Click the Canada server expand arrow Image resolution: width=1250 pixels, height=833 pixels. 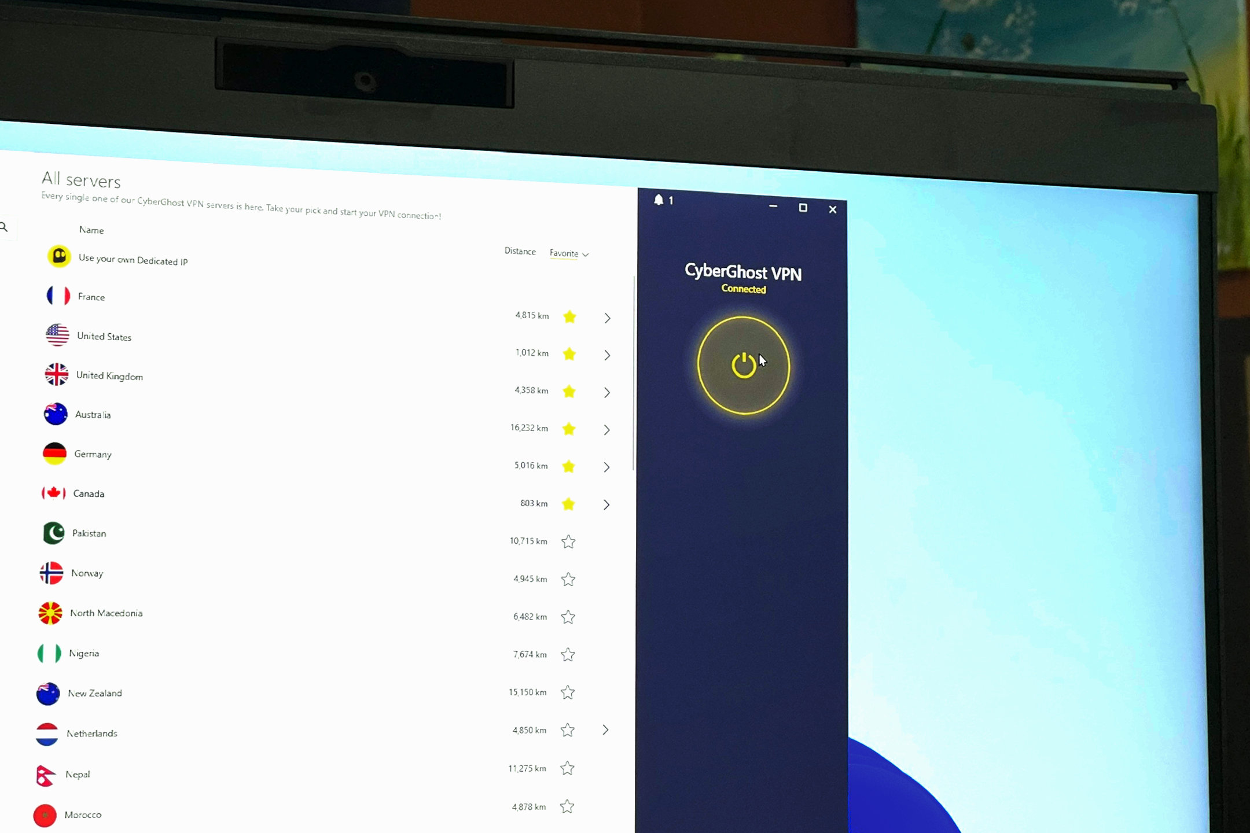(606, 504)
